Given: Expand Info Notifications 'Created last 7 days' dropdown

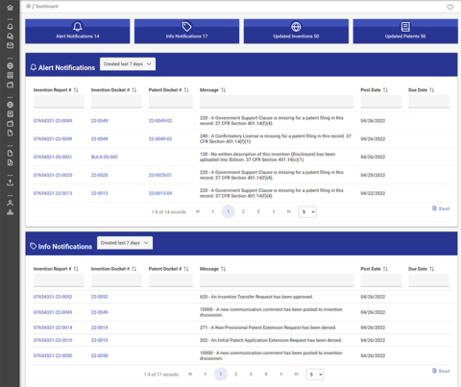Looking at the screenshot, I should pos(125,243).
